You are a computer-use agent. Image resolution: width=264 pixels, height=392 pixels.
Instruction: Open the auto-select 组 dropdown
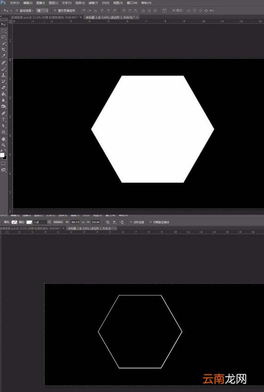[42, 11]
